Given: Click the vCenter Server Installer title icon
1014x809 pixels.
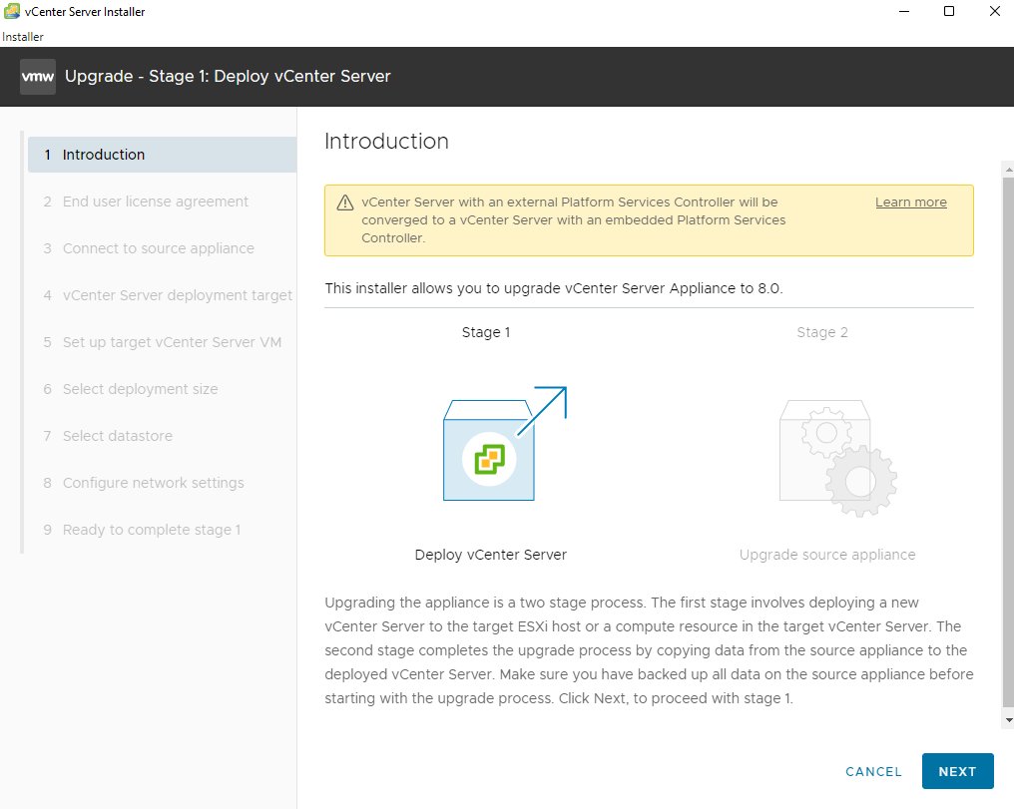Looking at the screenshot, I should pos(12,11).
